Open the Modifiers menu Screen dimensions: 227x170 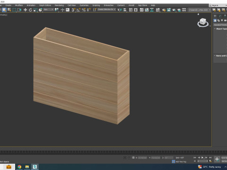click(x=19, y=5)
